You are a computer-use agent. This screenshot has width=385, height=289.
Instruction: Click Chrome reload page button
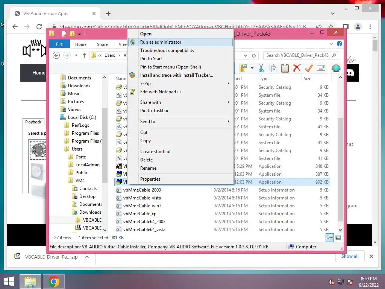(39, 27)
